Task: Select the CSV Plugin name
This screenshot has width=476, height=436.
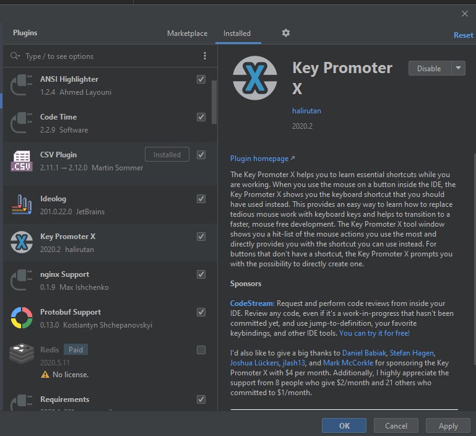Action: pos(58,155)
